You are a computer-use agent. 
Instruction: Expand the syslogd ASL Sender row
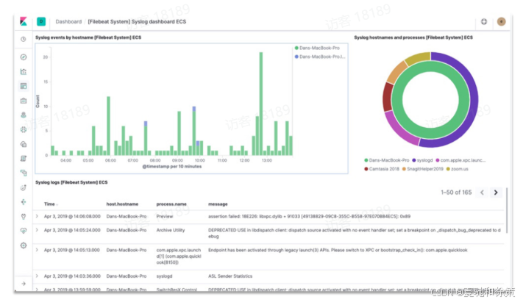click(x=37, y=276)
